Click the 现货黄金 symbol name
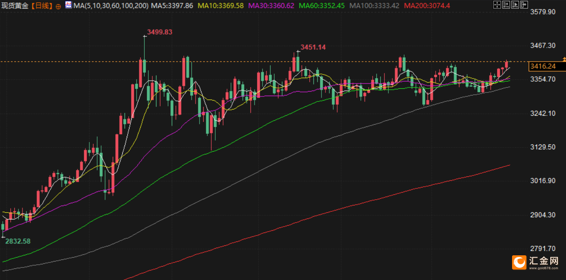The image size is (566, 280). point(15,6)
